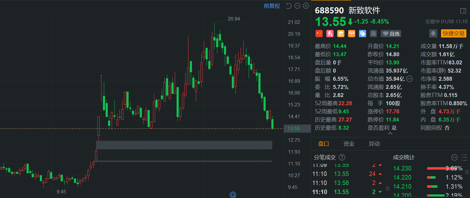
Task: Click the large grey support zone on chart
Action: click(x=184, y=145)
